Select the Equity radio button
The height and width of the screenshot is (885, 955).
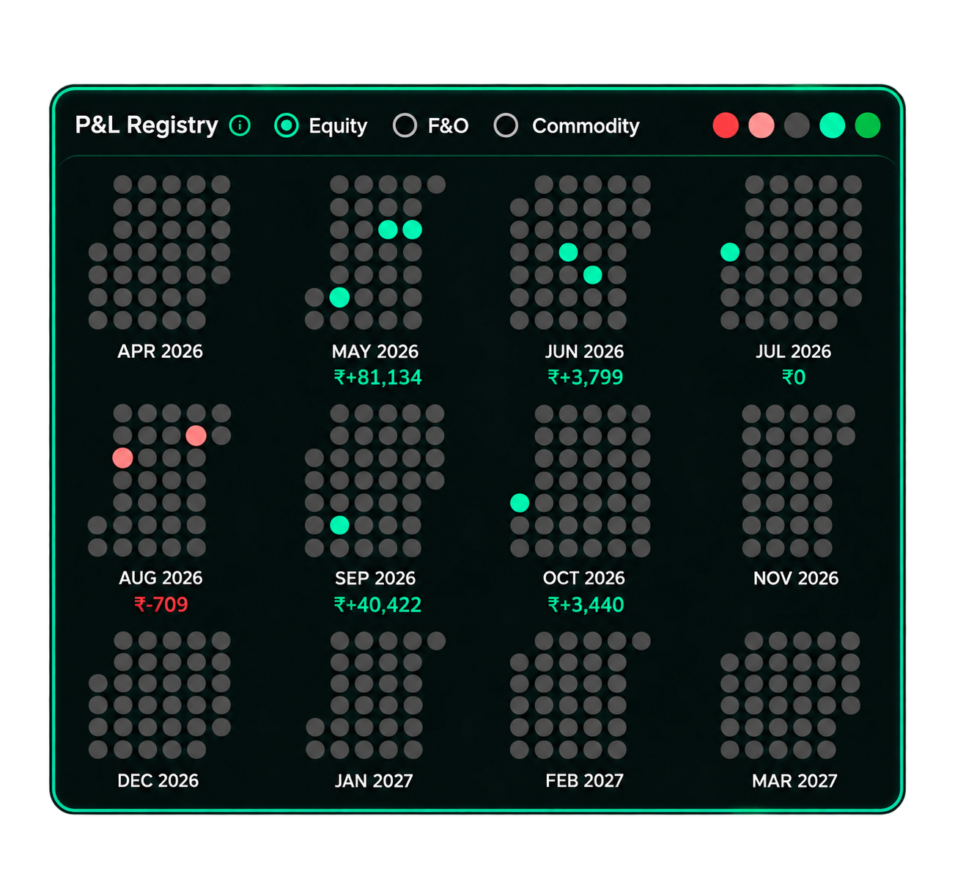[287, 125]
